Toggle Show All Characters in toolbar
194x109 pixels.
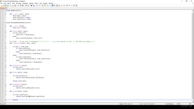50,5
